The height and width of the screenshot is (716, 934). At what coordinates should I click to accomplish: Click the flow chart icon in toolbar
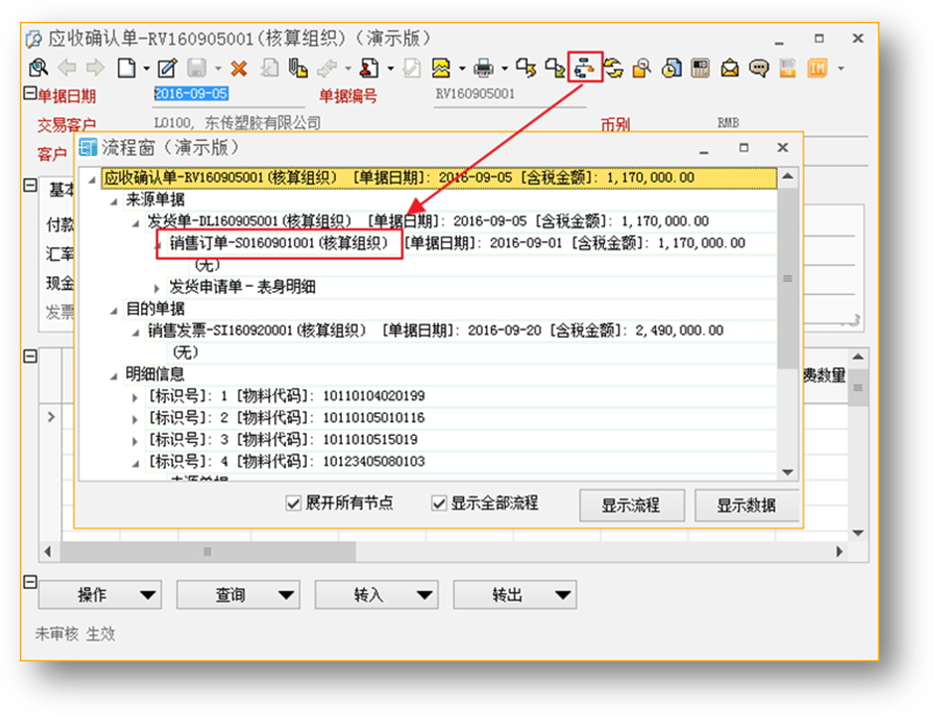pos(585,68)
